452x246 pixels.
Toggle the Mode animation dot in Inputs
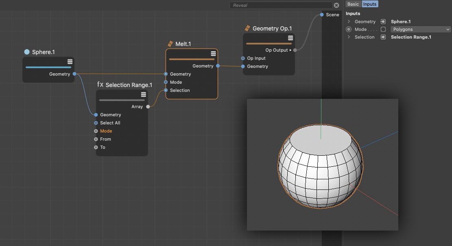(x=349, y=29)
